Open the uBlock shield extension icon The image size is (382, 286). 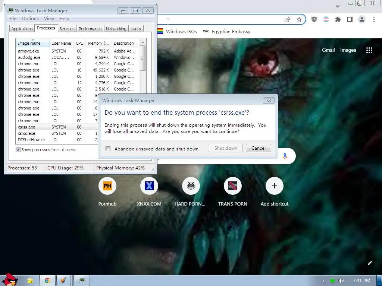coord(314,19)
